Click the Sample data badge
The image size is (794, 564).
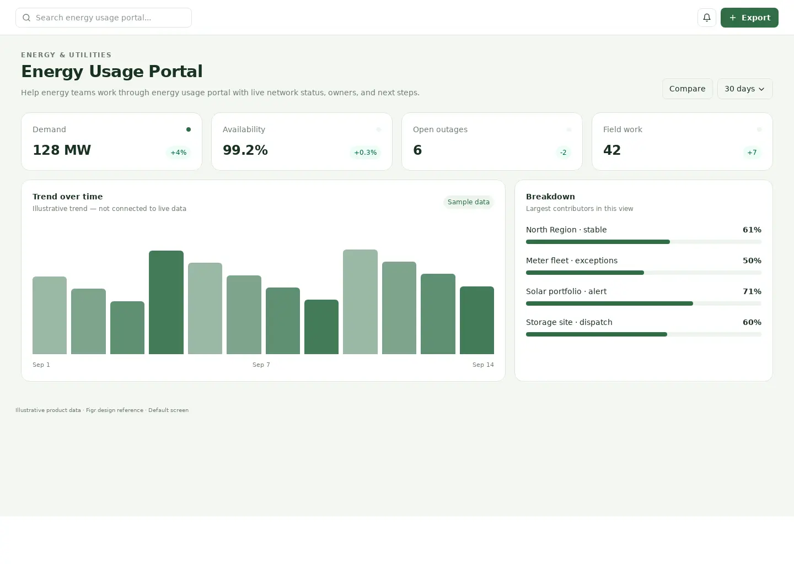click(x=468, y=202)
